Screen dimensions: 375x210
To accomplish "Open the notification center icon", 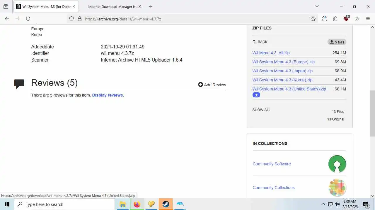I will coord(366,204).
